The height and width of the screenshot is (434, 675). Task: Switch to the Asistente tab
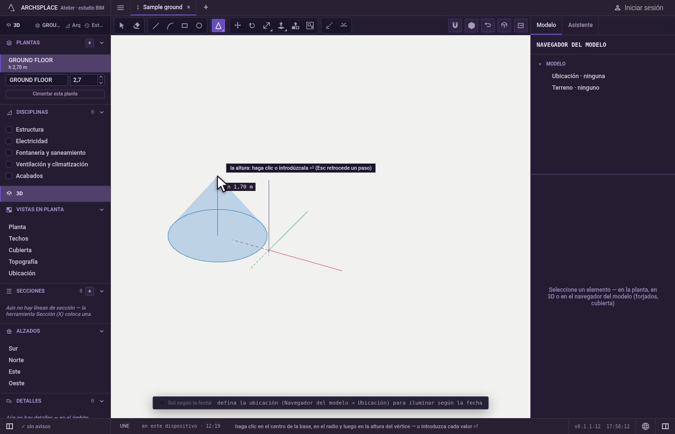click(x=580, y=25)
